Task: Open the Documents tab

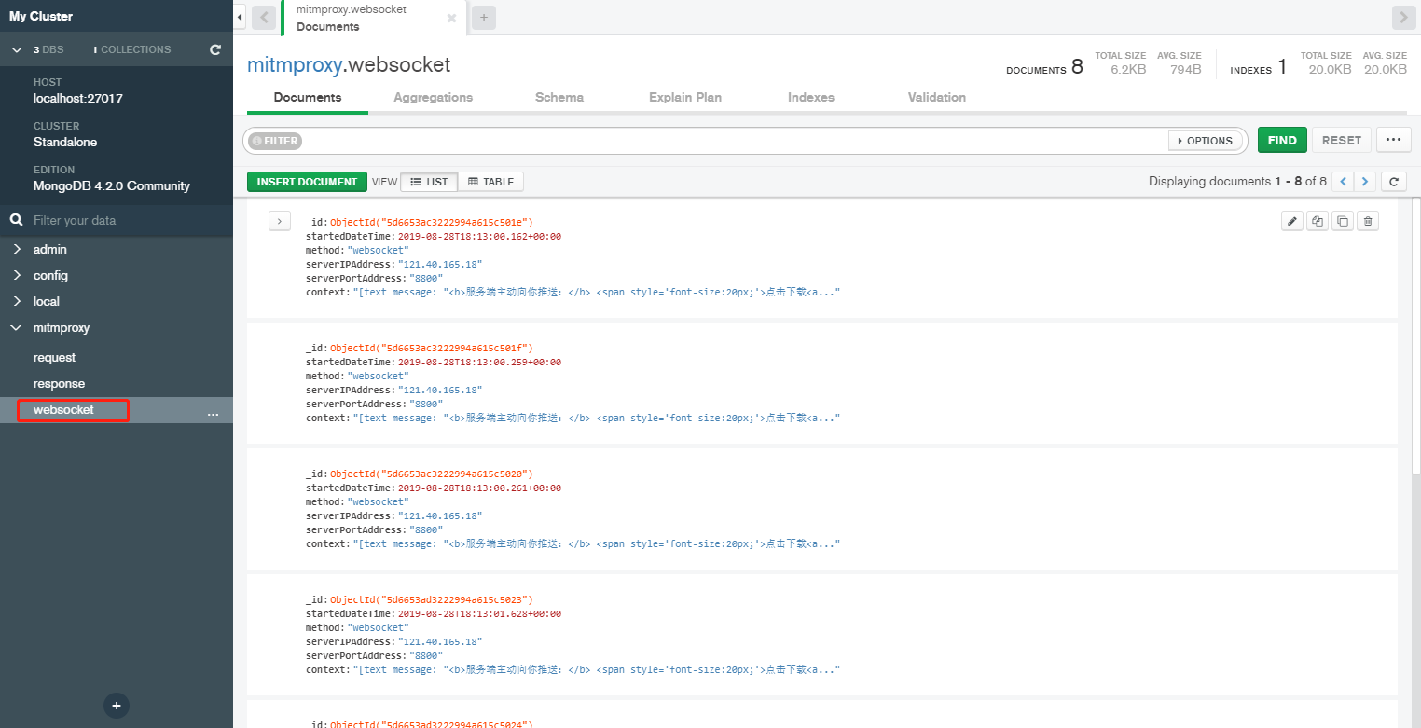Action: tap(308, 97)
